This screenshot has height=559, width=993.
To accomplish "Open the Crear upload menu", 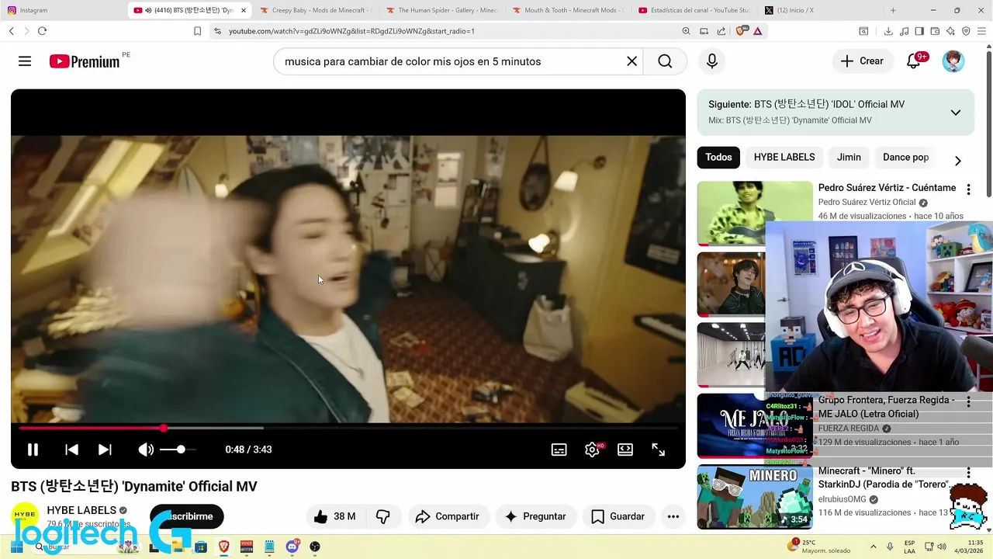I will 862,61.
